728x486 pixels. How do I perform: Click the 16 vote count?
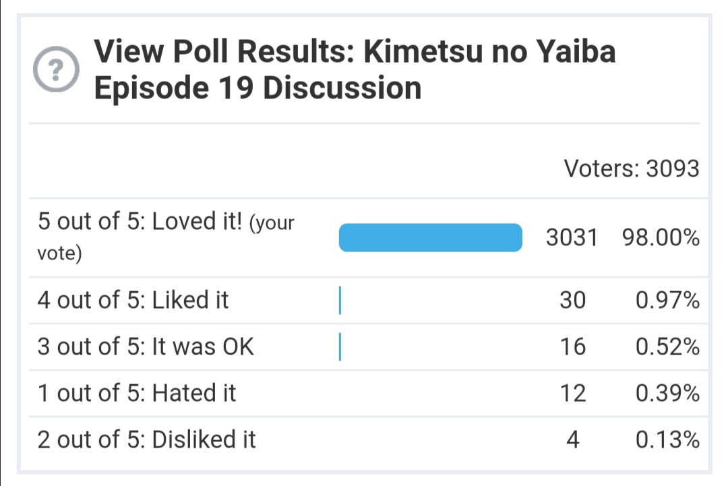[x=573, y=346]
